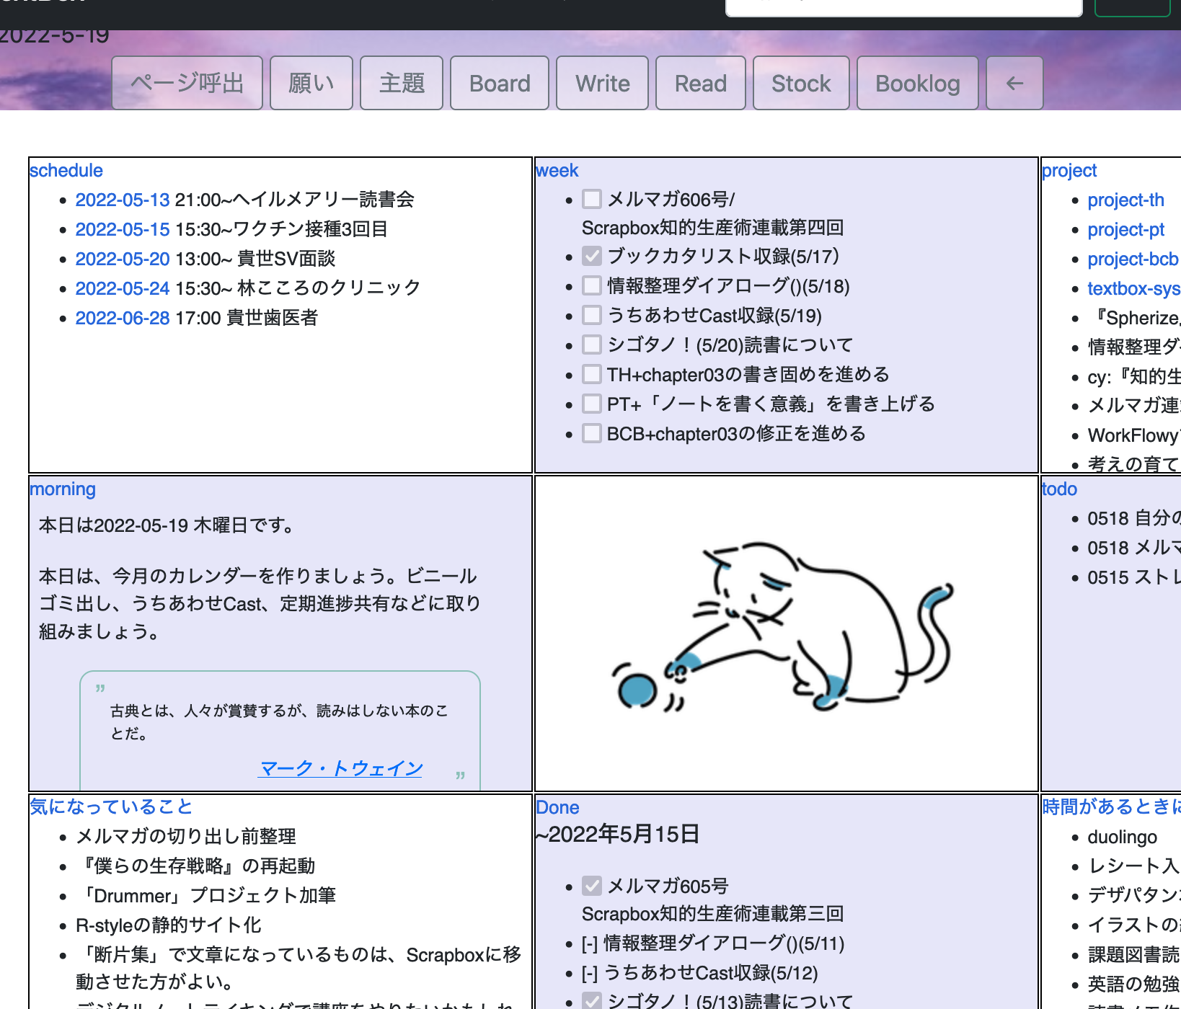Open the Board page

[499, 83]
